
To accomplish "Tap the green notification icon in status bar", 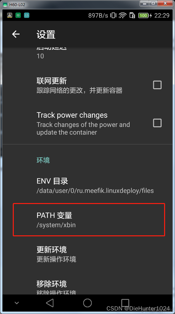I will [18, 15].
